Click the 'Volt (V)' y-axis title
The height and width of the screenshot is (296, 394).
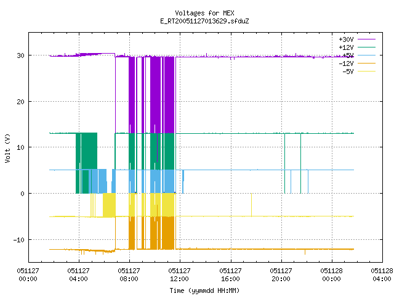(x=7, y=148)
